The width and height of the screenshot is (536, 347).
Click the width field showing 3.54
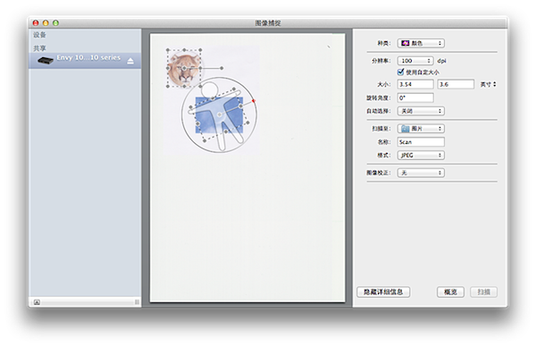(415, 84)
